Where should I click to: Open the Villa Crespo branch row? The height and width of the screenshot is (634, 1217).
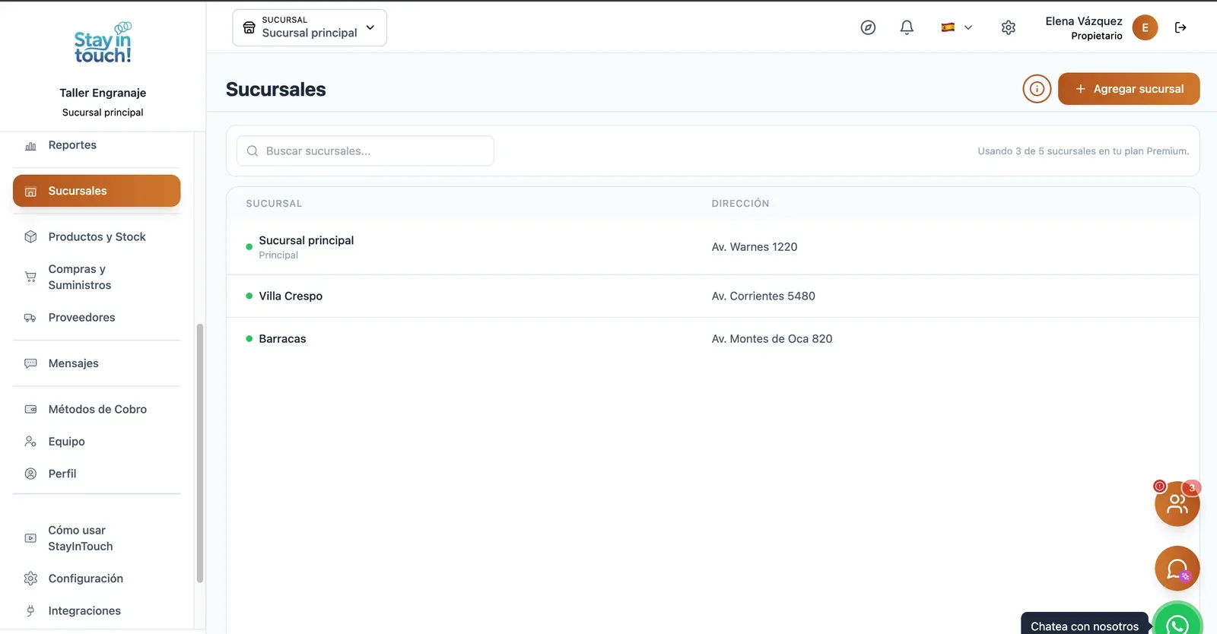tap(713, 296)
